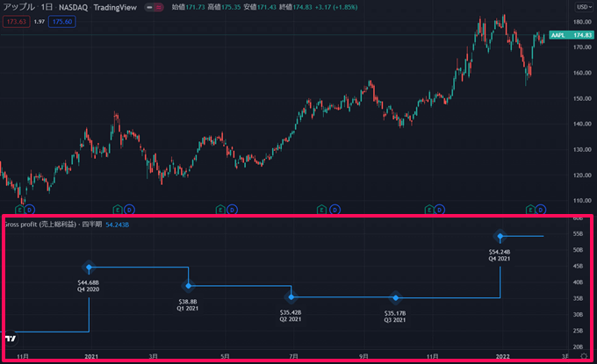Click the $54.24B Q4 2021 label
597x364 pixels.
tap(500, 255)
